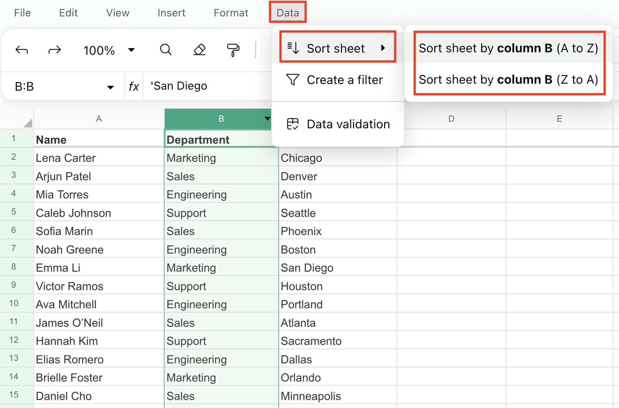Click the Undo icon

(21, 50)
